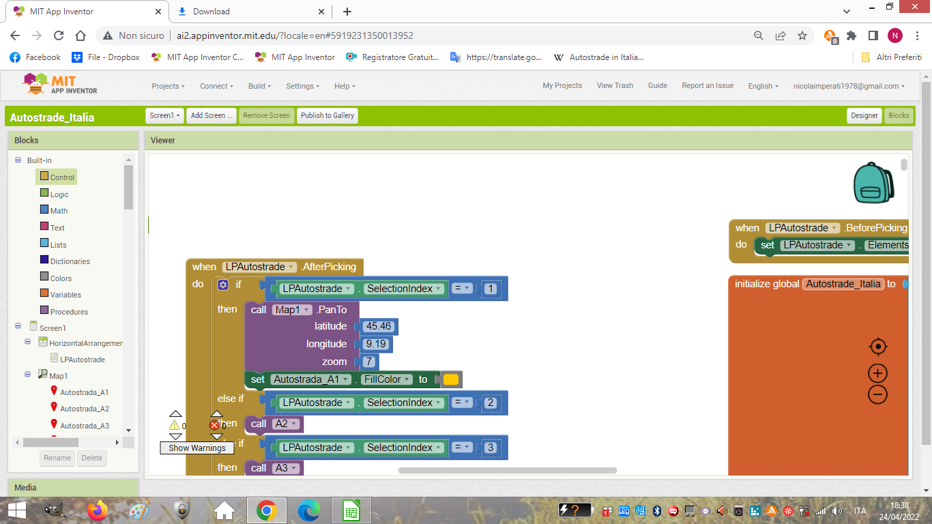Open Microsoft Edge from the taskbar

tap(308, 510)
